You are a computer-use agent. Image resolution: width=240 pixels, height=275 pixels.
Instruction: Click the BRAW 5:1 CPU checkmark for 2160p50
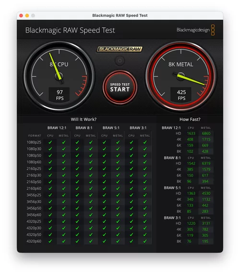tap(104, 182)
